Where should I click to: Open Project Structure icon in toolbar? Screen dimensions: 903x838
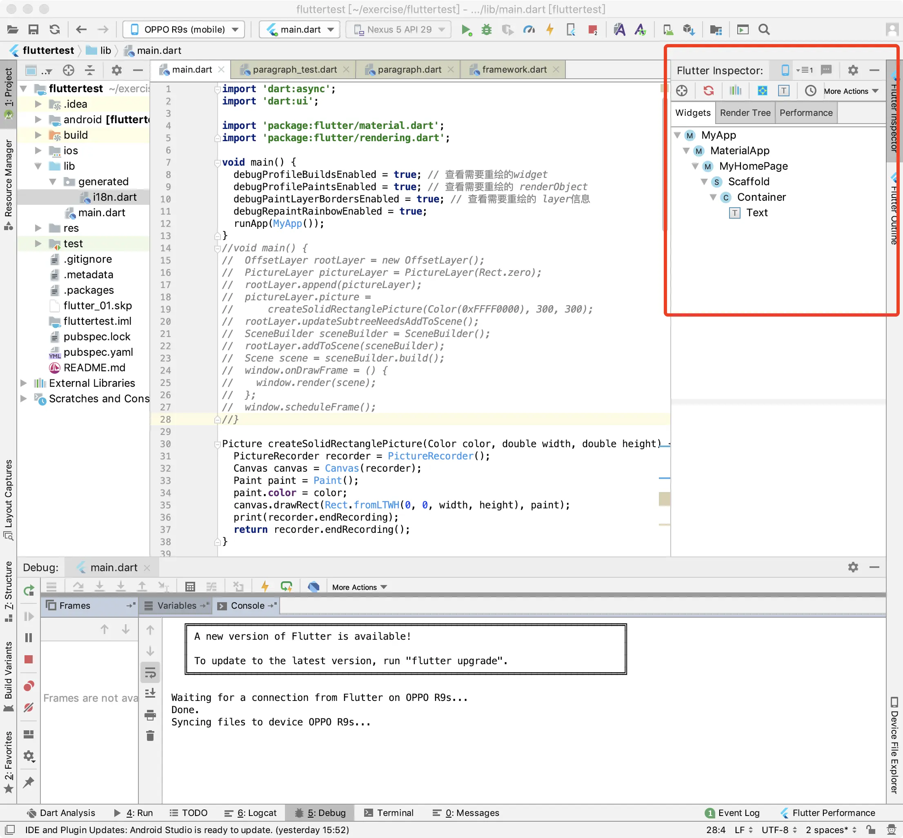[716, 30]
